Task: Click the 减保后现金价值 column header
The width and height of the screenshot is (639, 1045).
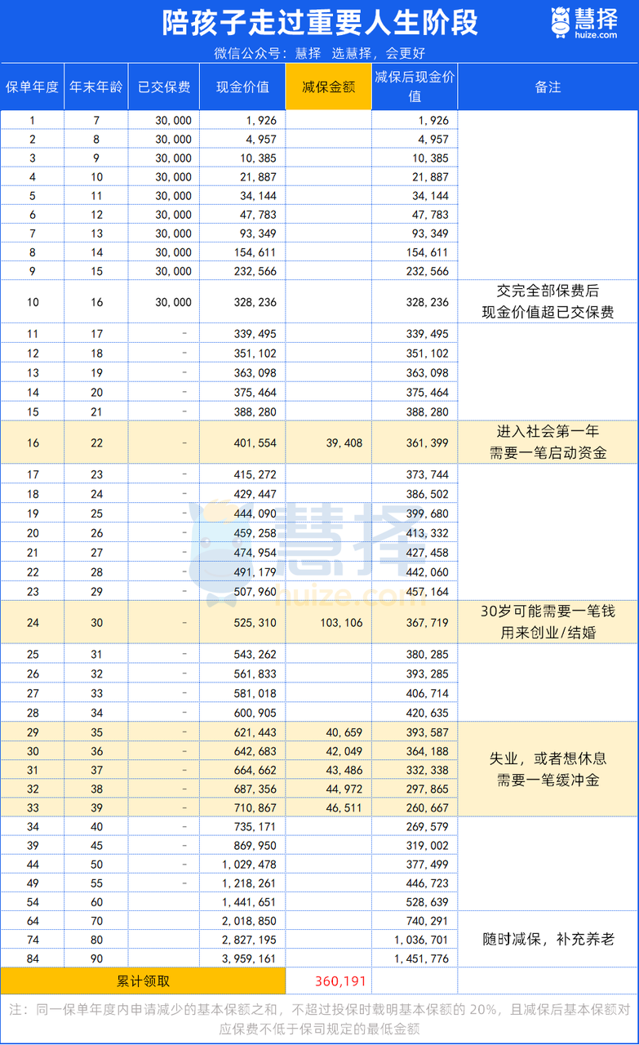Action: (415, 86)
